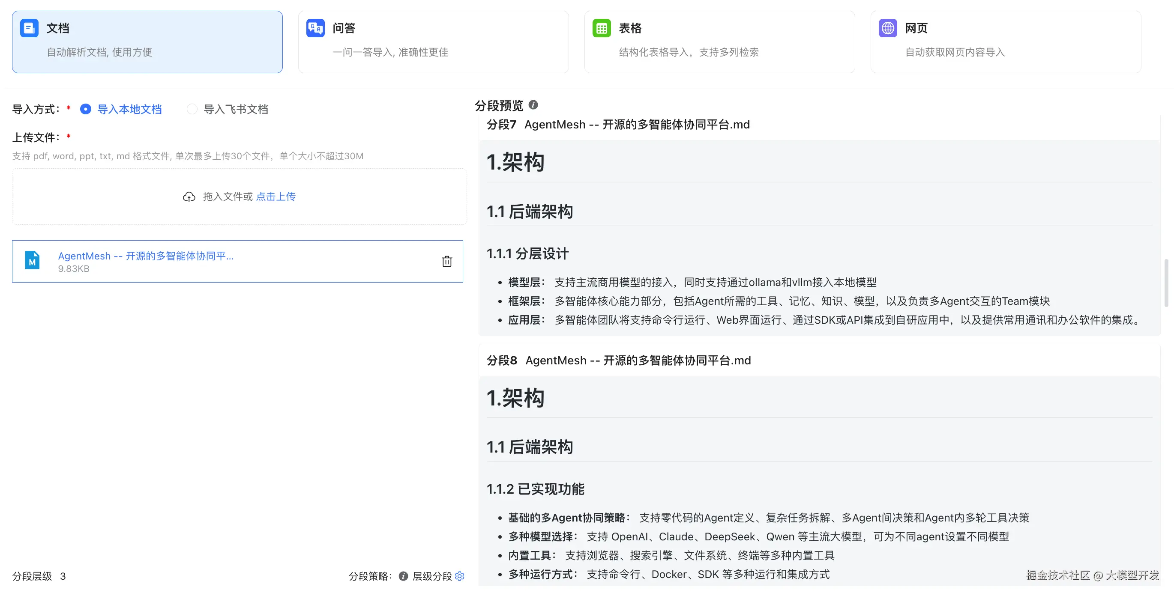Click the info icon next to 分段预览
This screenshot has width=1174, height=596.
(x=533, y=105)
